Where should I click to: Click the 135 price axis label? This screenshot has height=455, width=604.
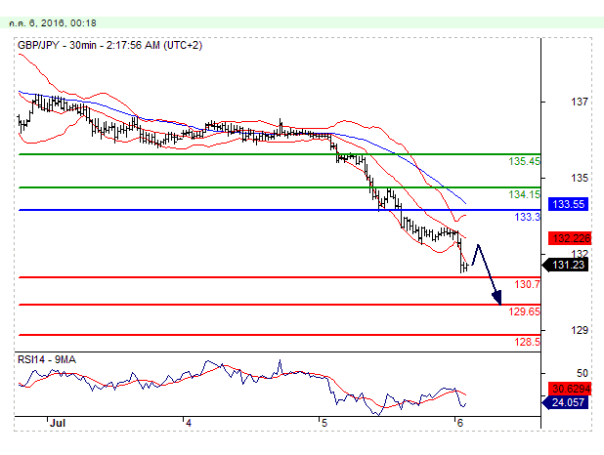580,179
